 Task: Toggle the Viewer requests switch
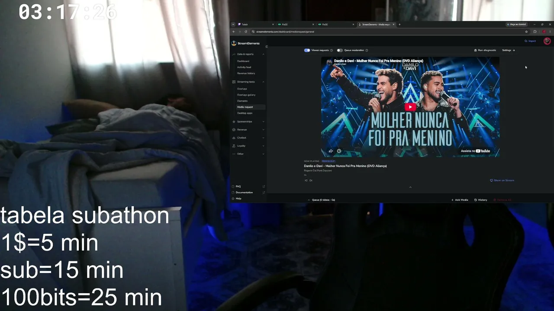307,50
